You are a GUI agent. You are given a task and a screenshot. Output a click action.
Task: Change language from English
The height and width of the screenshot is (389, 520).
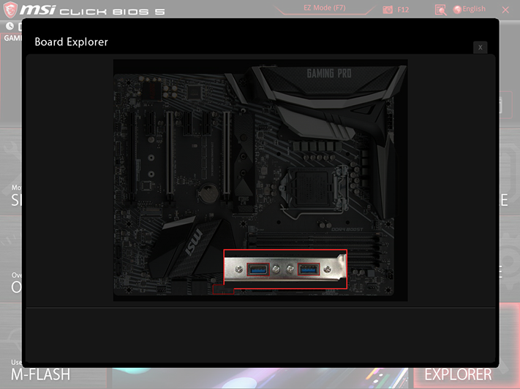(470, 9)
